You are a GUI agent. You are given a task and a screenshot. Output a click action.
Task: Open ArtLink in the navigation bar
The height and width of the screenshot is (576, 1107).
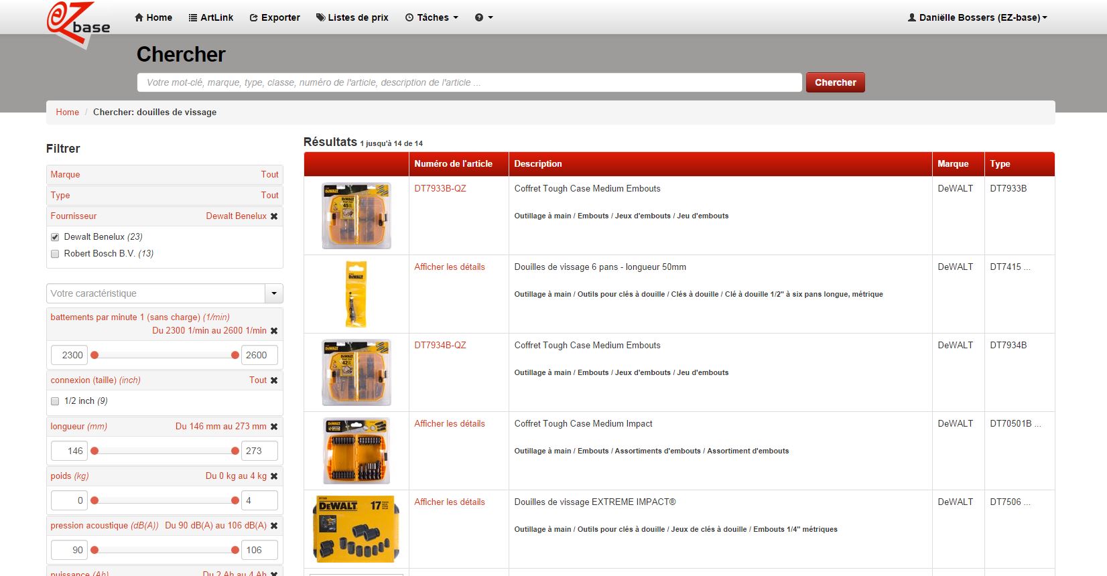click(211, 17)
